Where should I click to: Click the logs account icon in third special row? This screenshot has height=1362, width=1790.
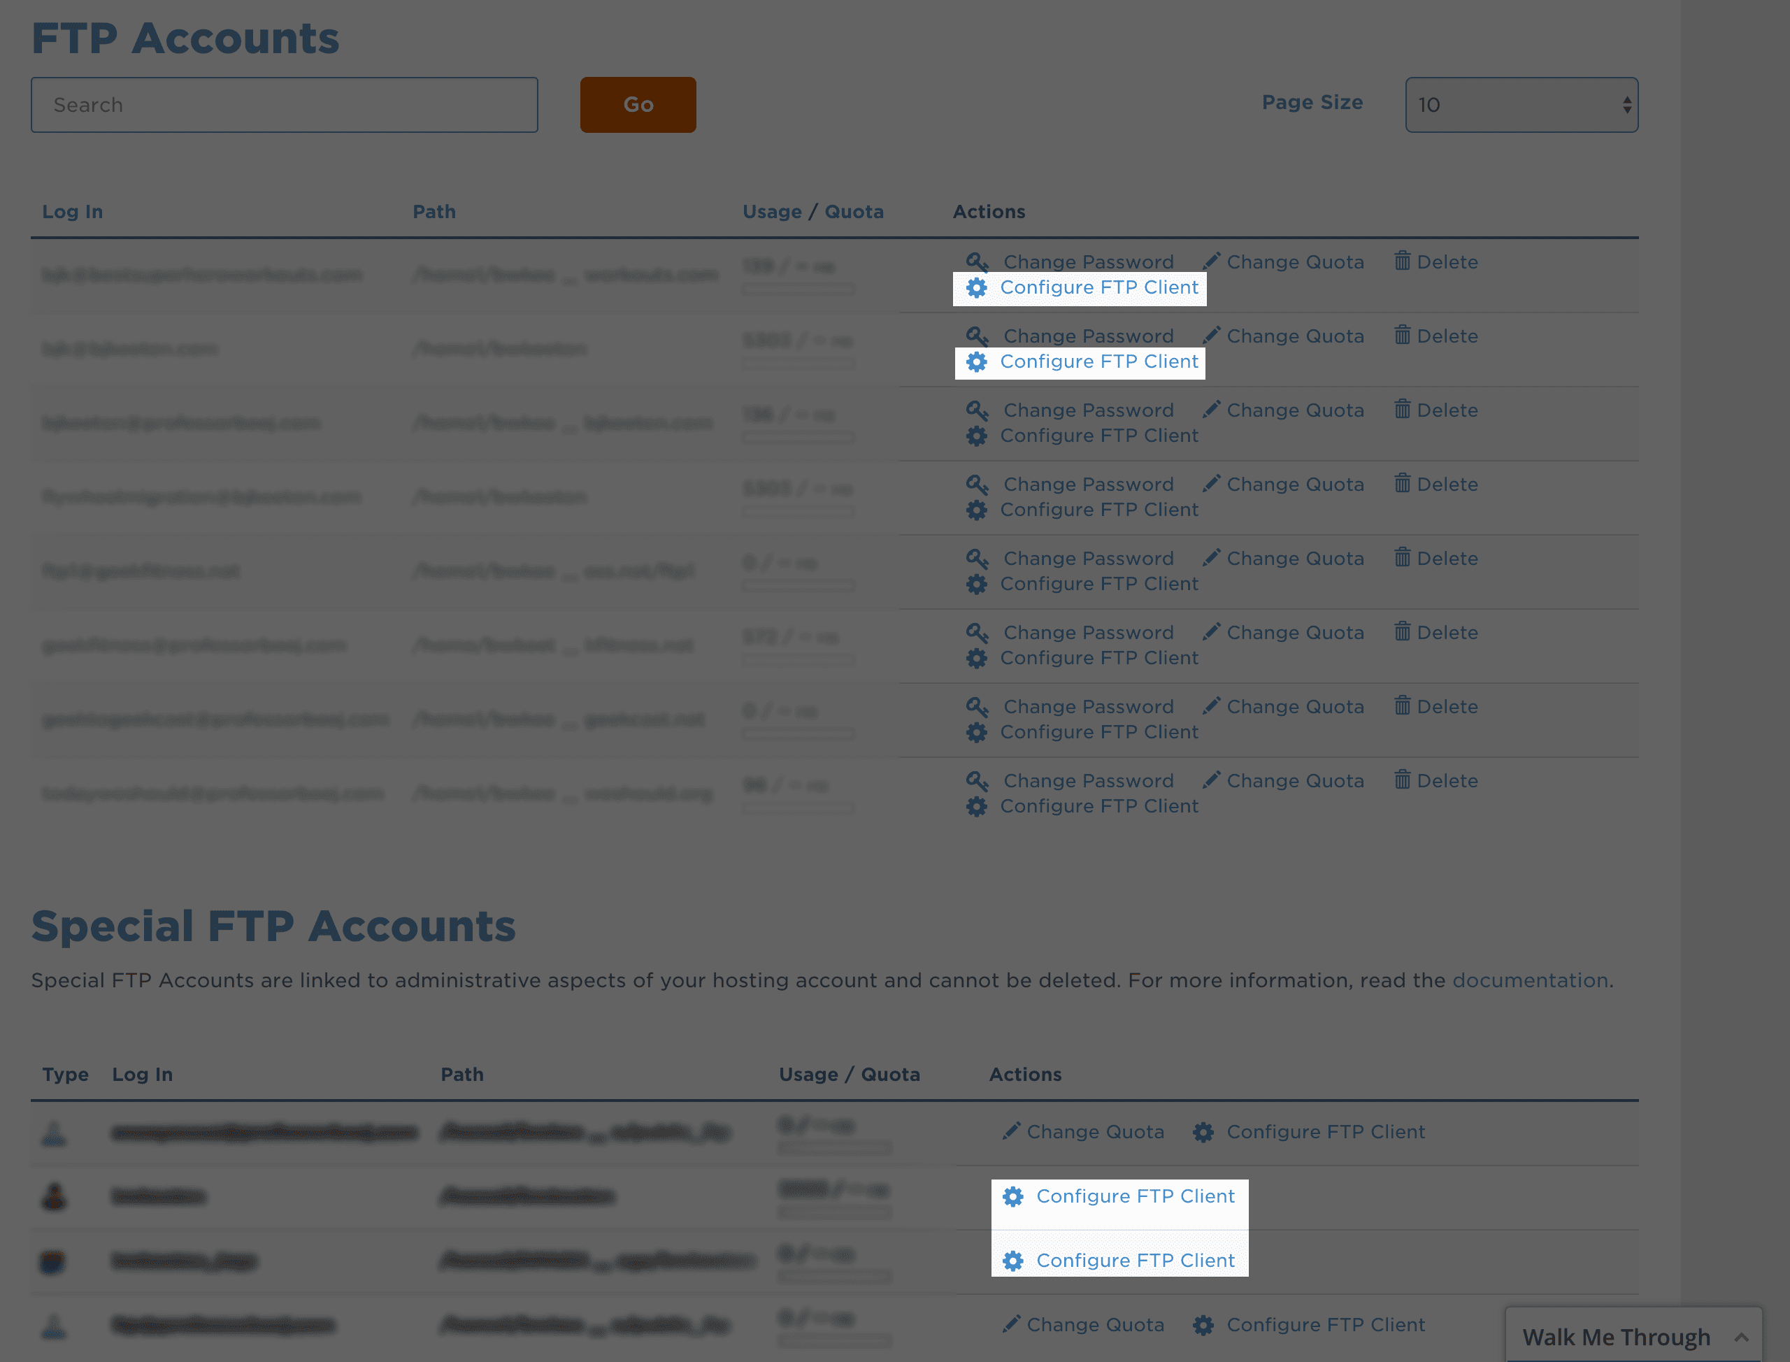pos(52,1261)
